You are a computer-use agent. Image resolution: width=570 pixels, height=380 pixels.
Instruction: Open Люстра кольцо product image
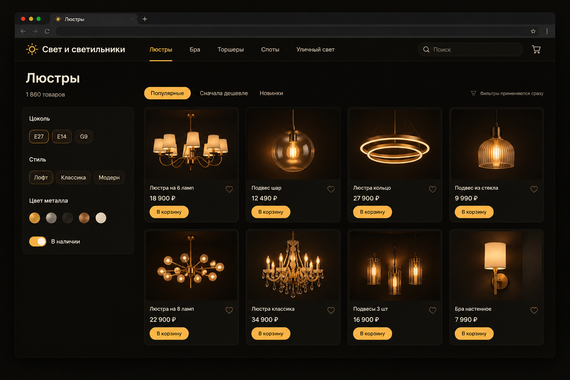395,144
